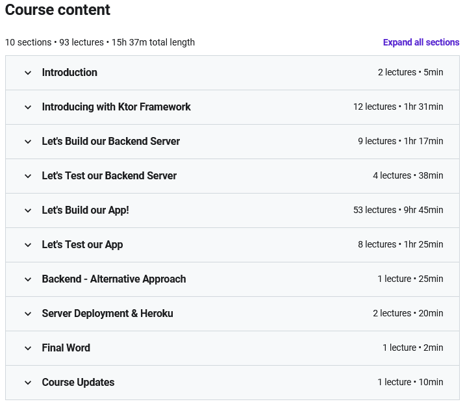Expand chevron for Let's Build our App!

[28, 210]
